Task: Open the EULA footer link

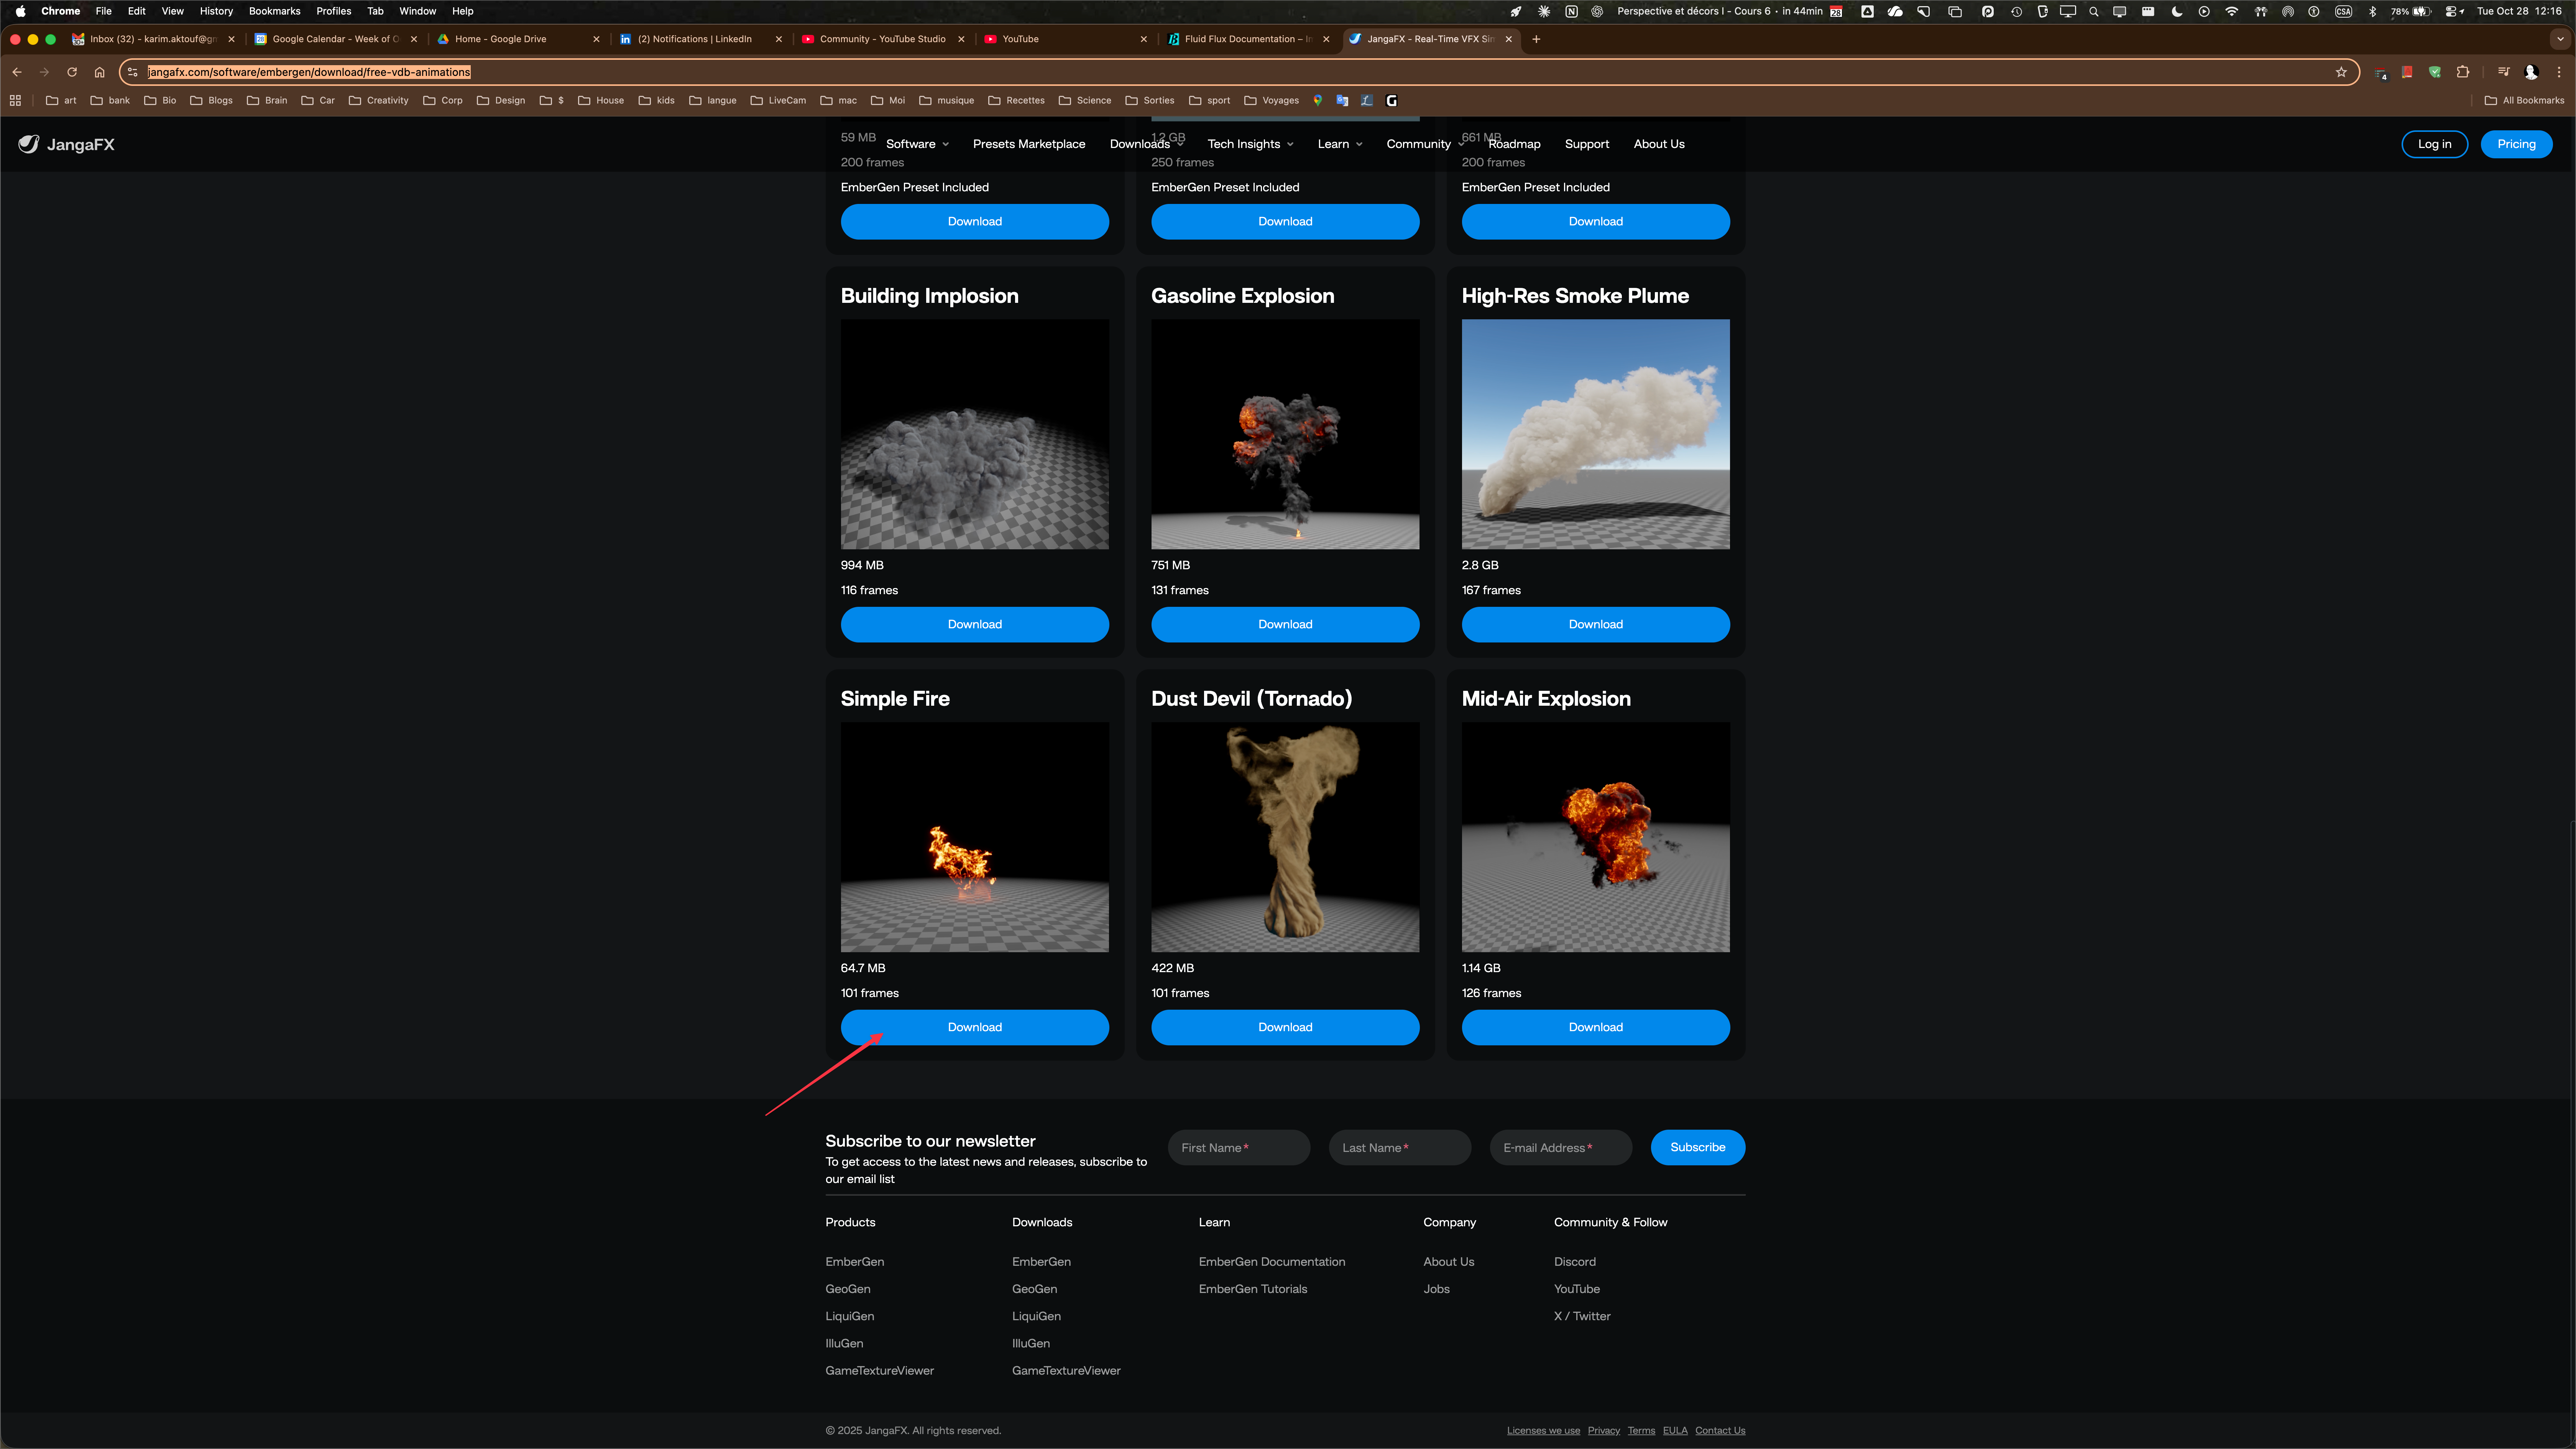Action: pos(1675,1431)
